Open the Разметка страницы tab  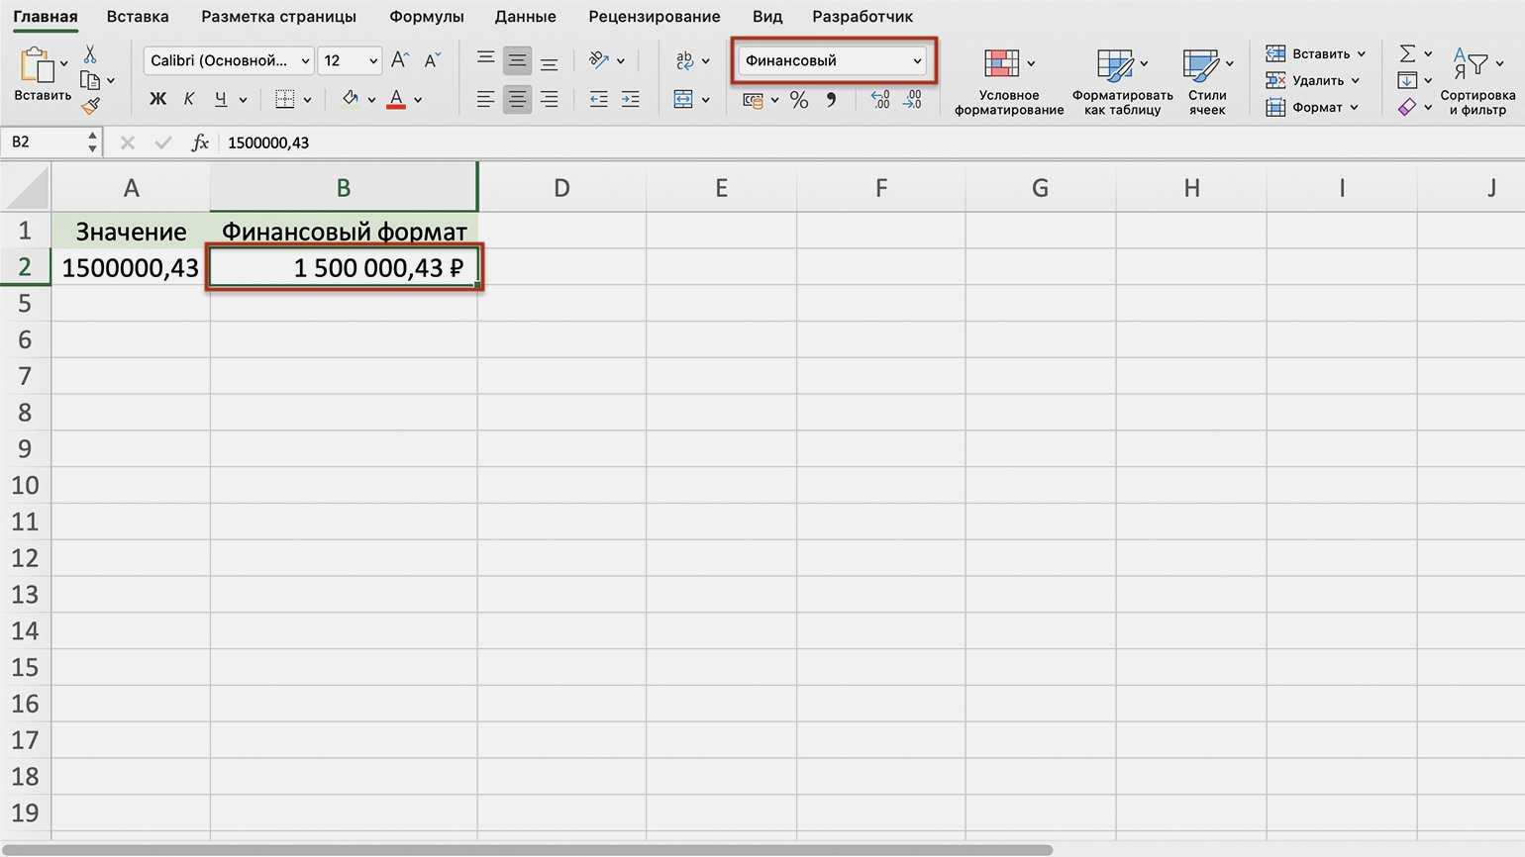278,17
